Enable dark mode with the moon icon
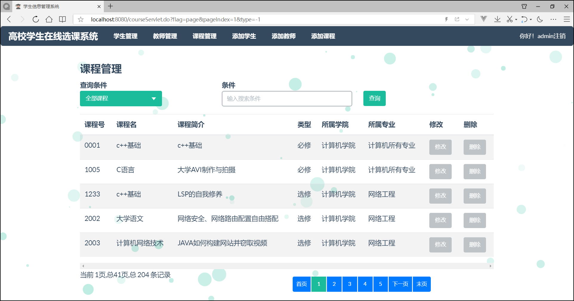Viewport: 574px width, 301px height. [540, 19]
